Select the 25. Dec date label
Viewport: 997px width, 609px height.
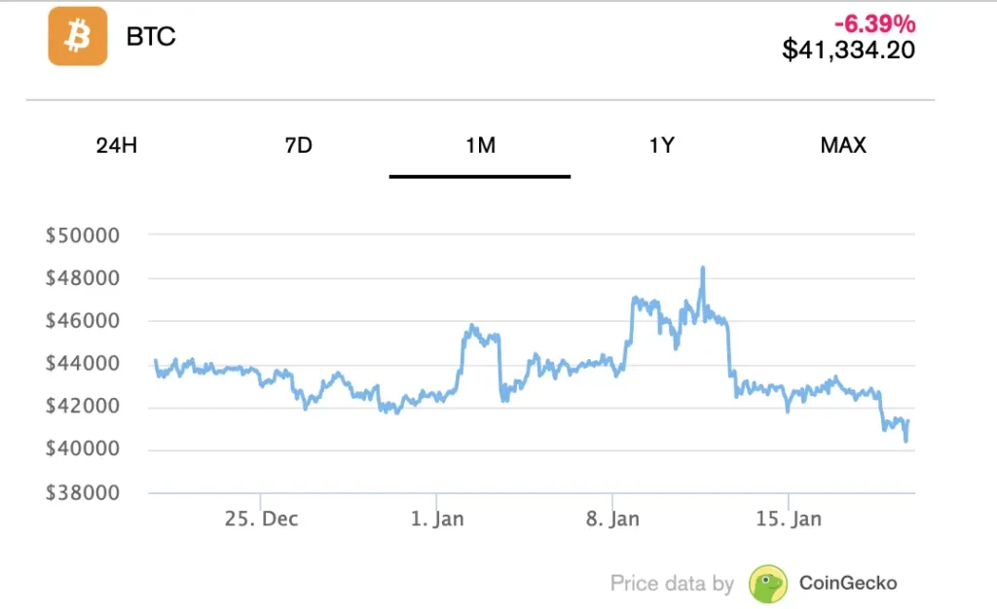(x=261, y=519)
